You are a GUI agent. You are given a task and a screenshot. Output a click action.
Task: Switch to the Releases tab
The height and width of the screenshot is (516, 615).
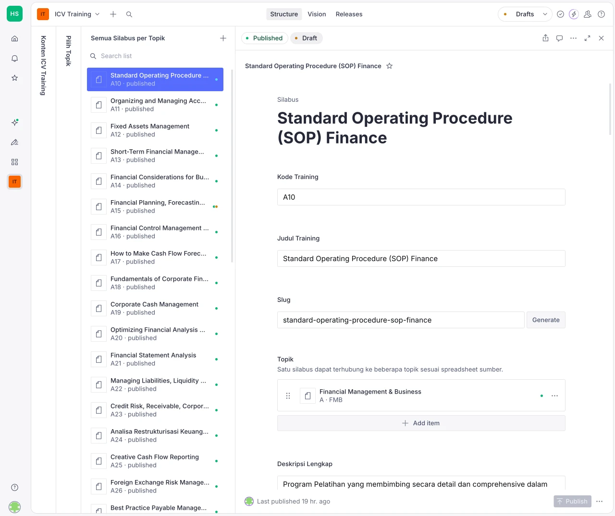(349, 14)
